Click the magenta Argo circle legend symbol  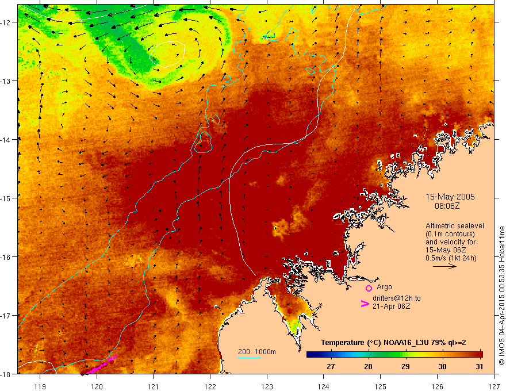pyautogui.click(x=369, y=288)
